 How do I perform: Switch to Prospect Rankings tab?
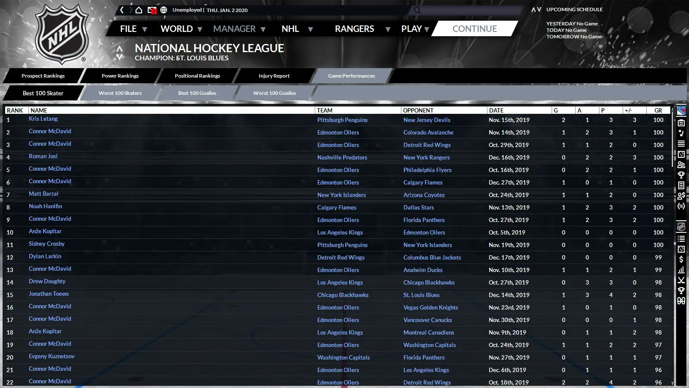[x=43, y=76]
